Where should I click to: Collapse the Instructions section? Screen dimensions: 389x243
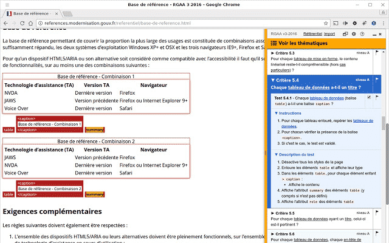tap(288, 113)
